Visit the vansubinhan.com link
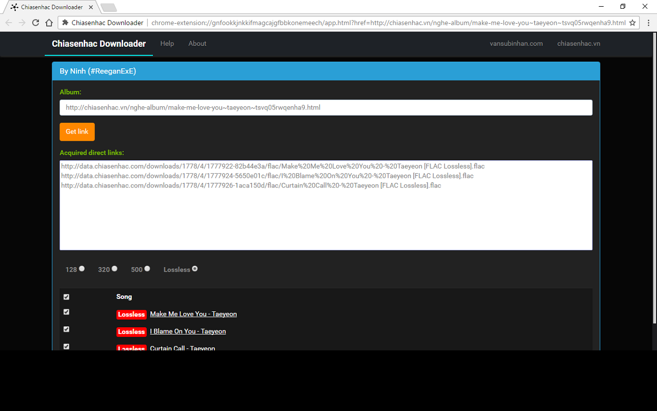 point(516,44)
